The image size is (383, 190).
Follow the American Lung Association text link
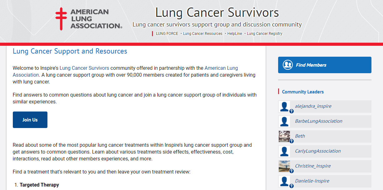point(125,71)
